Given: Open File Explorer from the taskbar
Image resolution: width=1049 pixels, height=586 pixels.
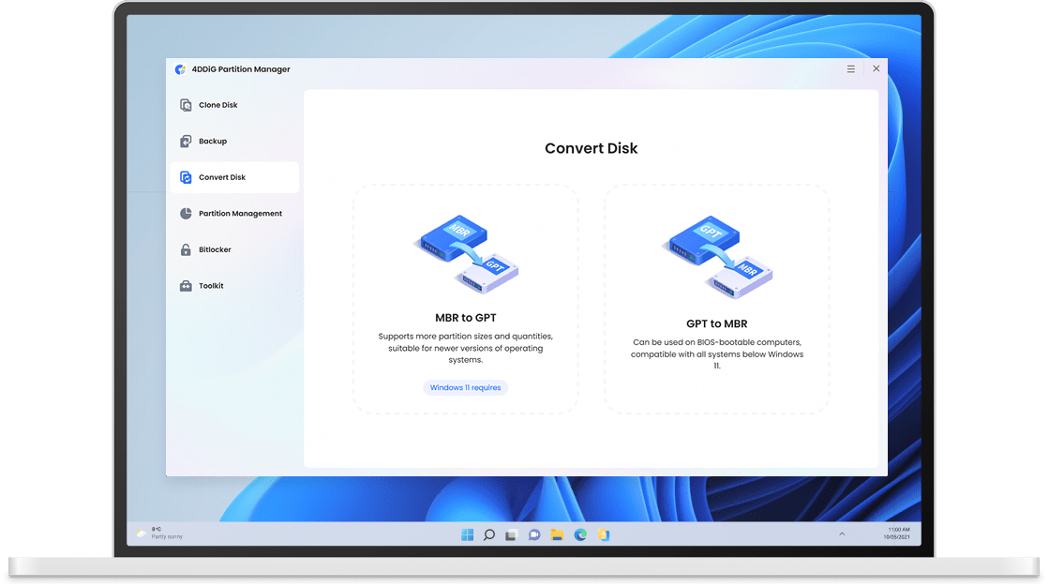Looking at the screenshot, I should click(x=557, y=534).
